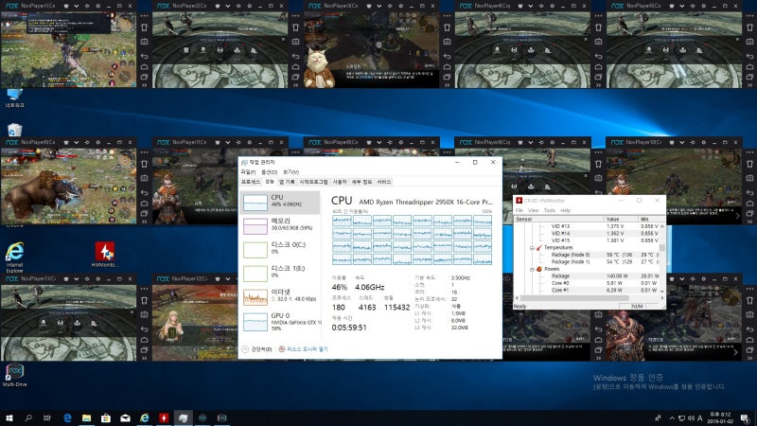Select the Powers flame icon in HWMonitor
Viewport: 757px width, 426px height.
[x=538, y=269]
